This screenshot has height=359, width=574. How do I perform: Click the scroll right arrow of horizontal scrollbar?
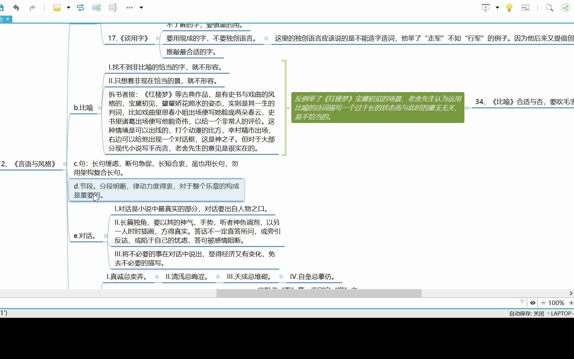pos(571,293)
